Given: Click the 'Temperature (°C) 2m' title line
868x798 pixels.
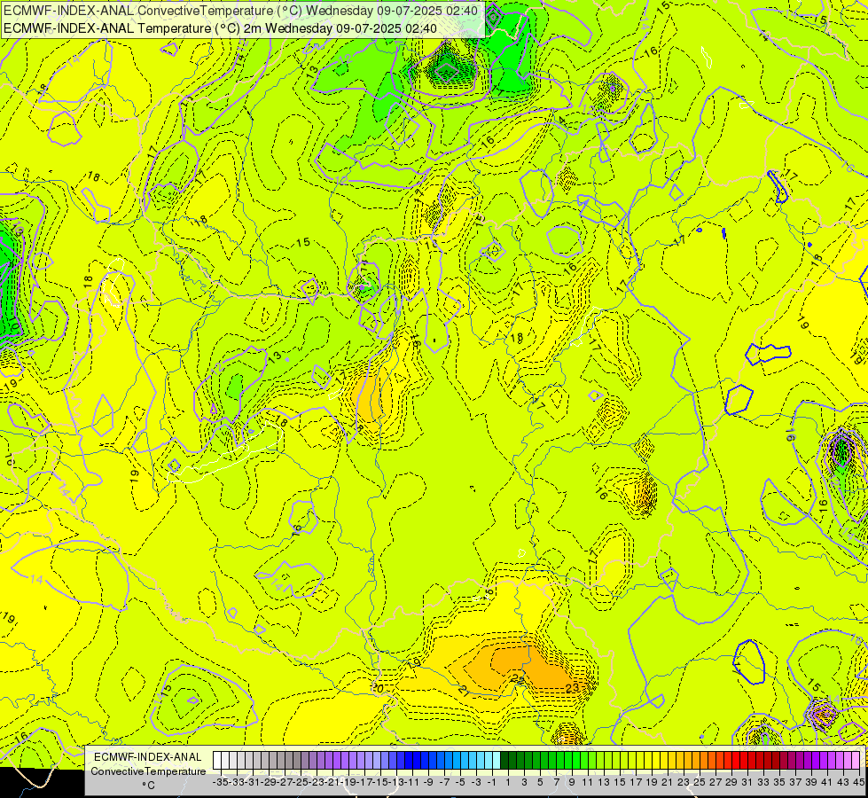Looking at the screenshot, I should pyautogui.click(x=220, y=28).
